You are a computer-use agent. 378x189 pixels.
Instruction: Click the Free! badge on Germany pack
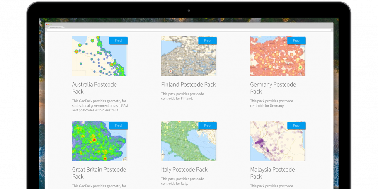(x=296, y=41)
